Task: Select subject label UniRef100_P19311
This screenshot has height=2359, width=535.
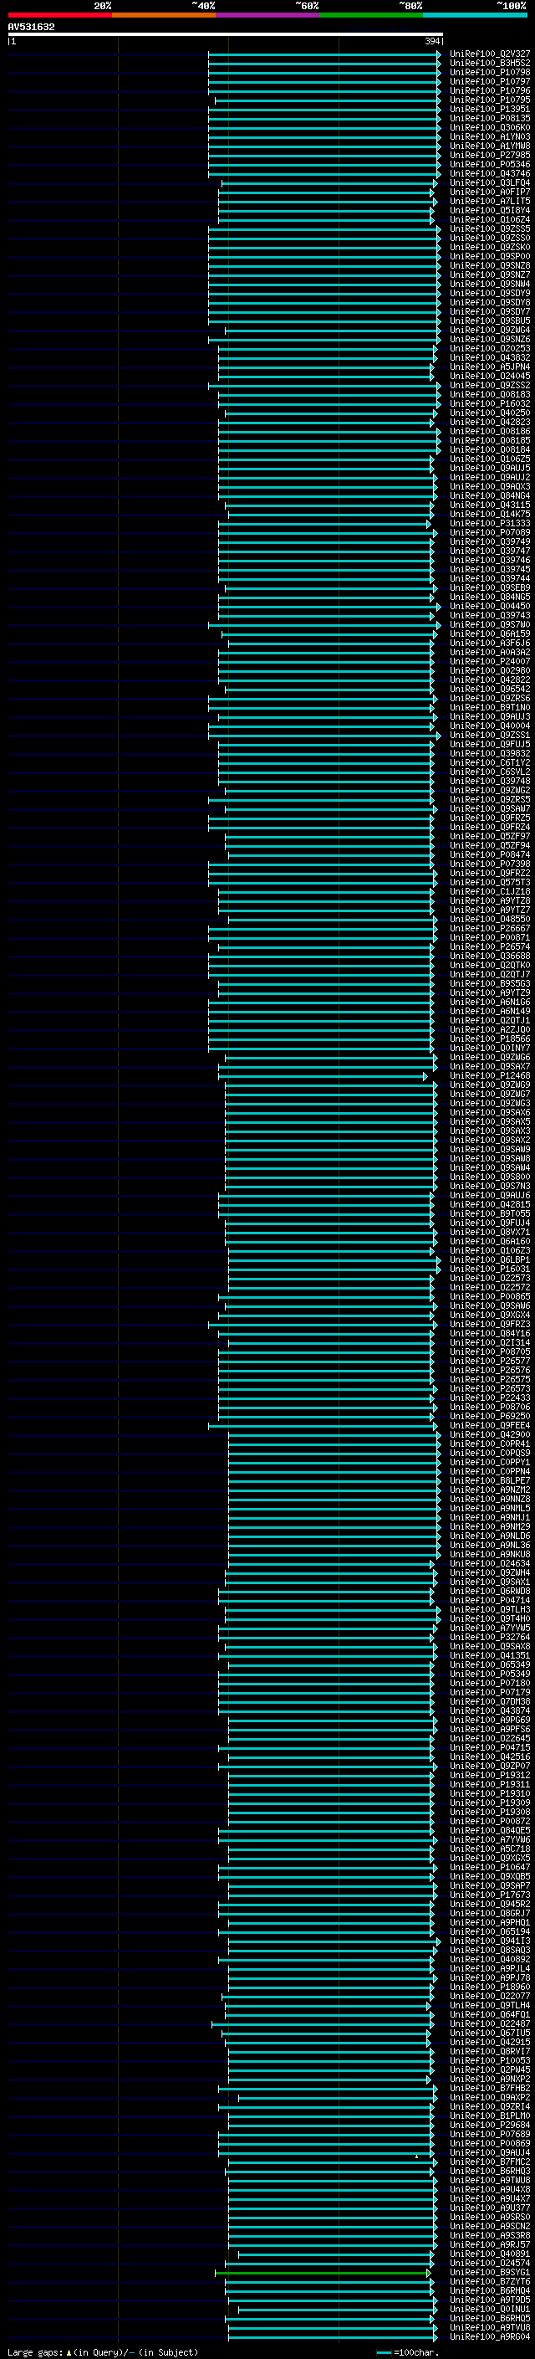Action: click(490, 1785)
